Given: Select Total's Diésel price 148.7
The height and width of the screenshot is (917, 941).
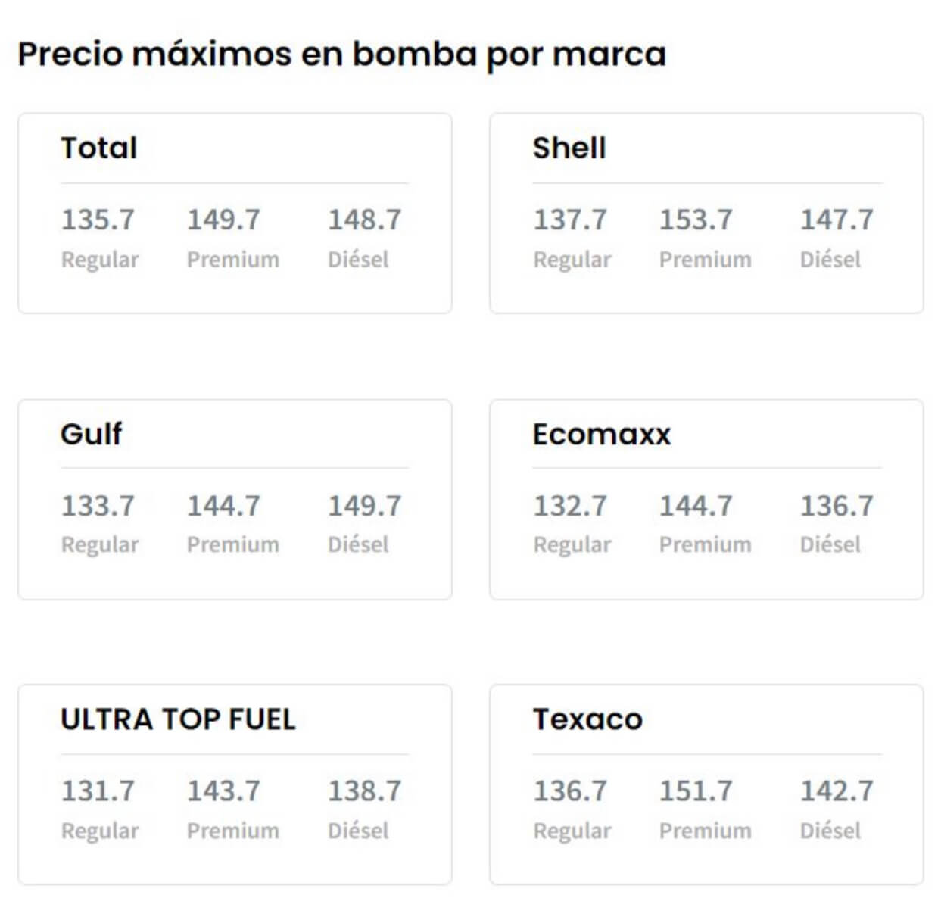Looking at the screenshot, I should (364, 220).
